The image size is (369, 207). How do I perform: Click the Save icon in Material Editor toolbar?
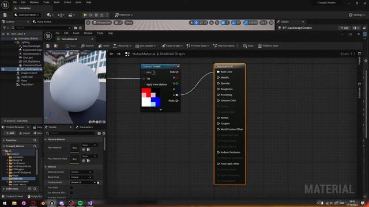48,46
